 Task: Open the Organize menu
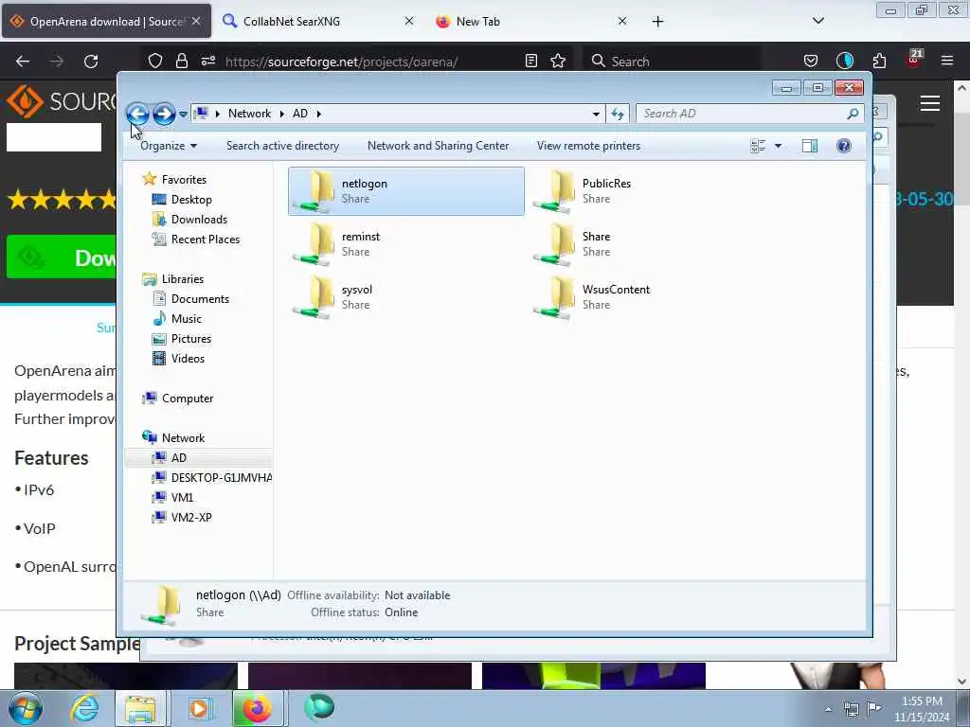point(169,146)
